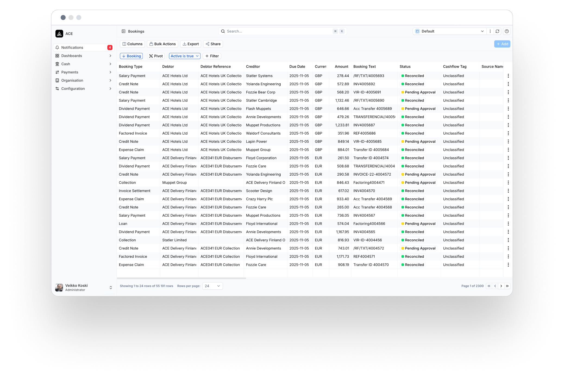Click the sidebar collapse icon beside Bookings
Viewport: 564px width, 373px height.
123,31
